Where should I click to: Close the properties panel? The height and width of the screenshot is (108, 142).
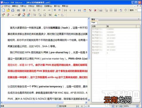139,19
